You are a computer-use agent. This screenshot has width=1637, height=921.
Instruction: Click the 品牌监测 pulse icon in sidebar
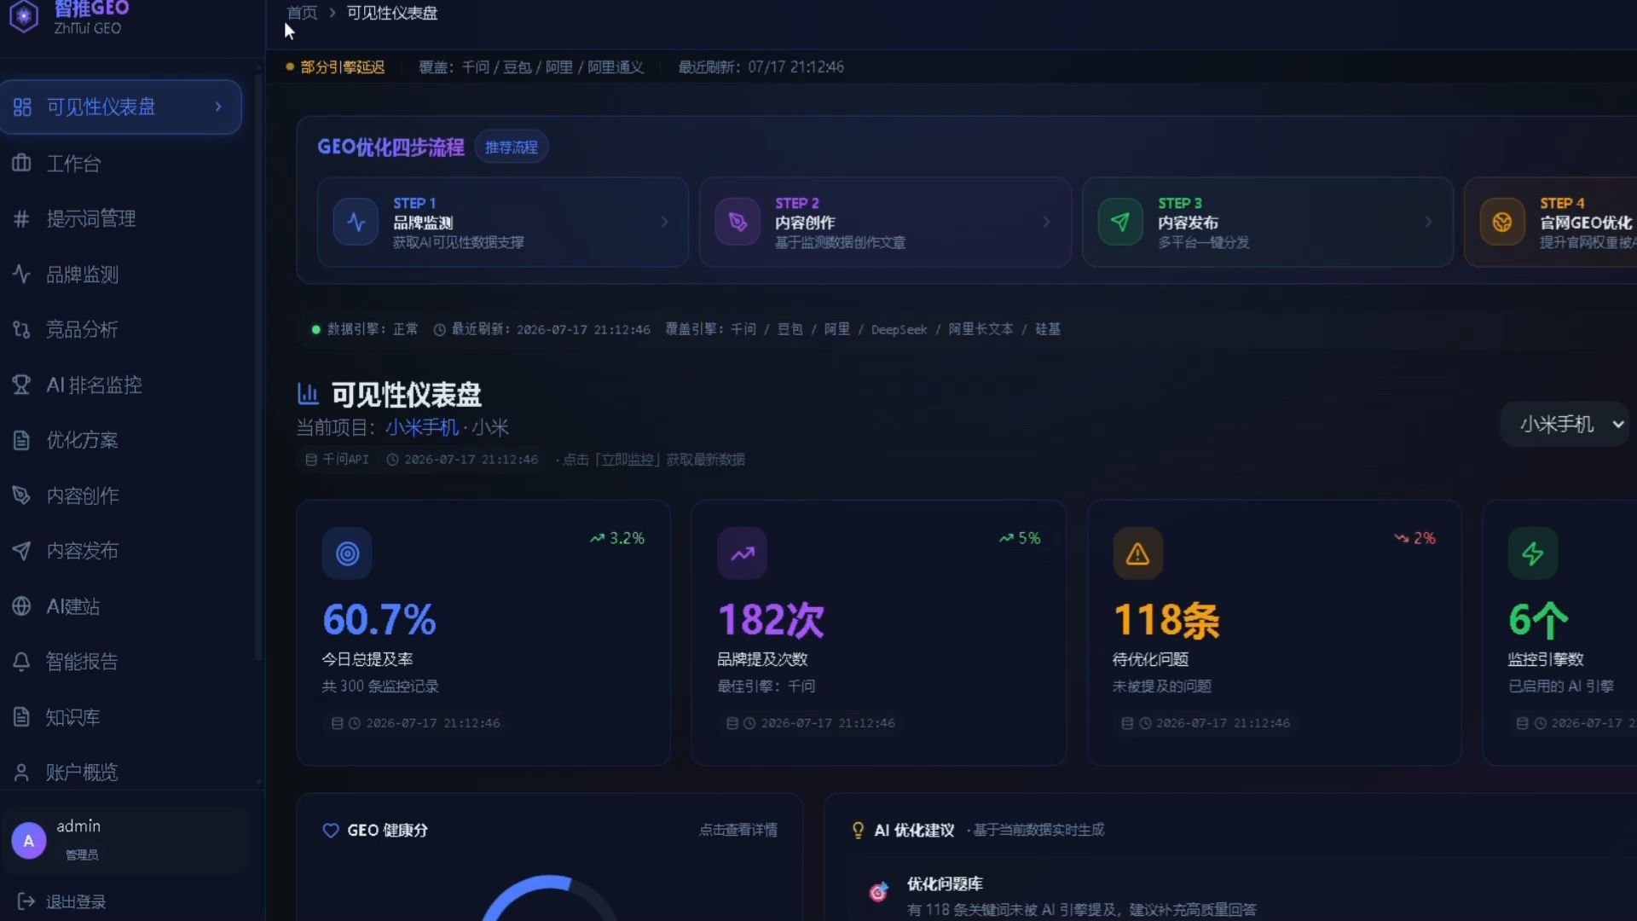[x=21, y=274]
